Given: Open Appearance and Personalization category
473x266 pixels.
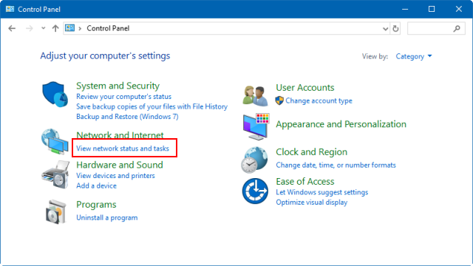Looking at the screenshot, I should click(x=341, y=124).
